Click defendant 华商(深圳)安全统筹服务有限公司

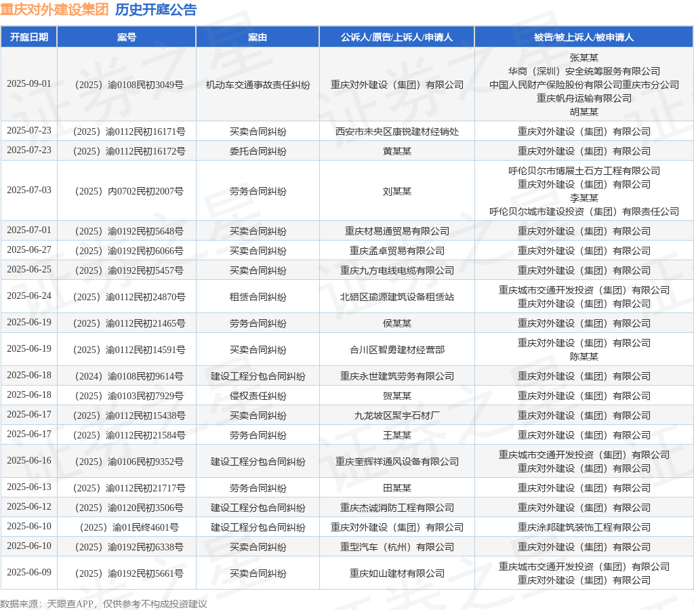(x=584, y=71)
